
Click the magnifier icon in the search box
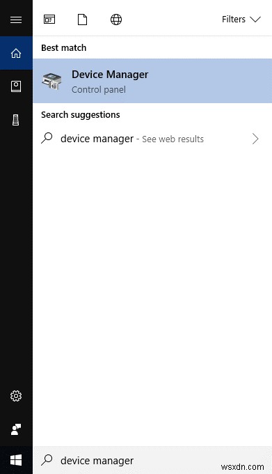point(47,460)
